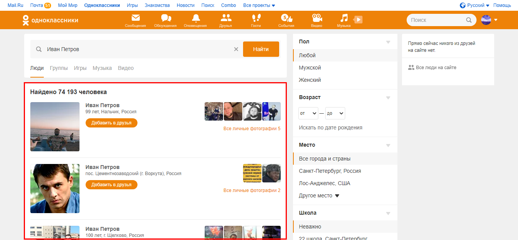Click the globe language icon
This screenshot has width=518, height=240.
coord(463,5)
